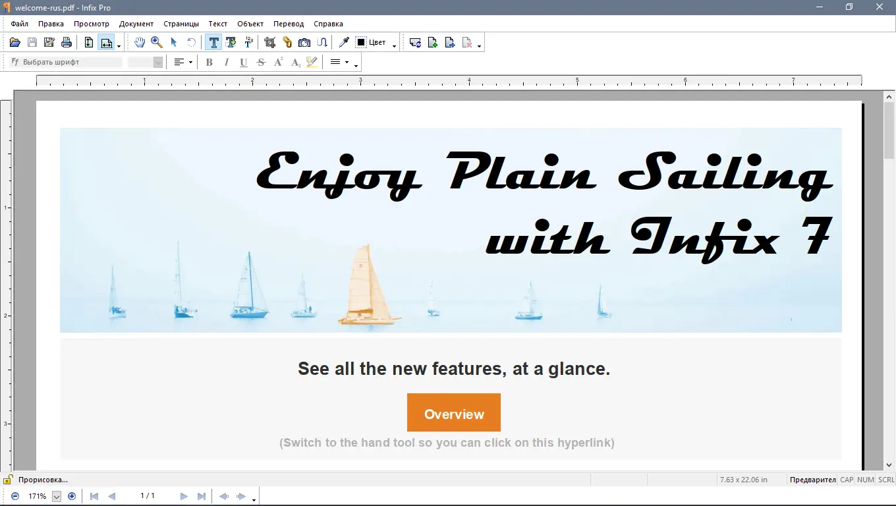Click the orange Overview button
The height and width of the screenshot is (506, 896).
tap(453, 412)
